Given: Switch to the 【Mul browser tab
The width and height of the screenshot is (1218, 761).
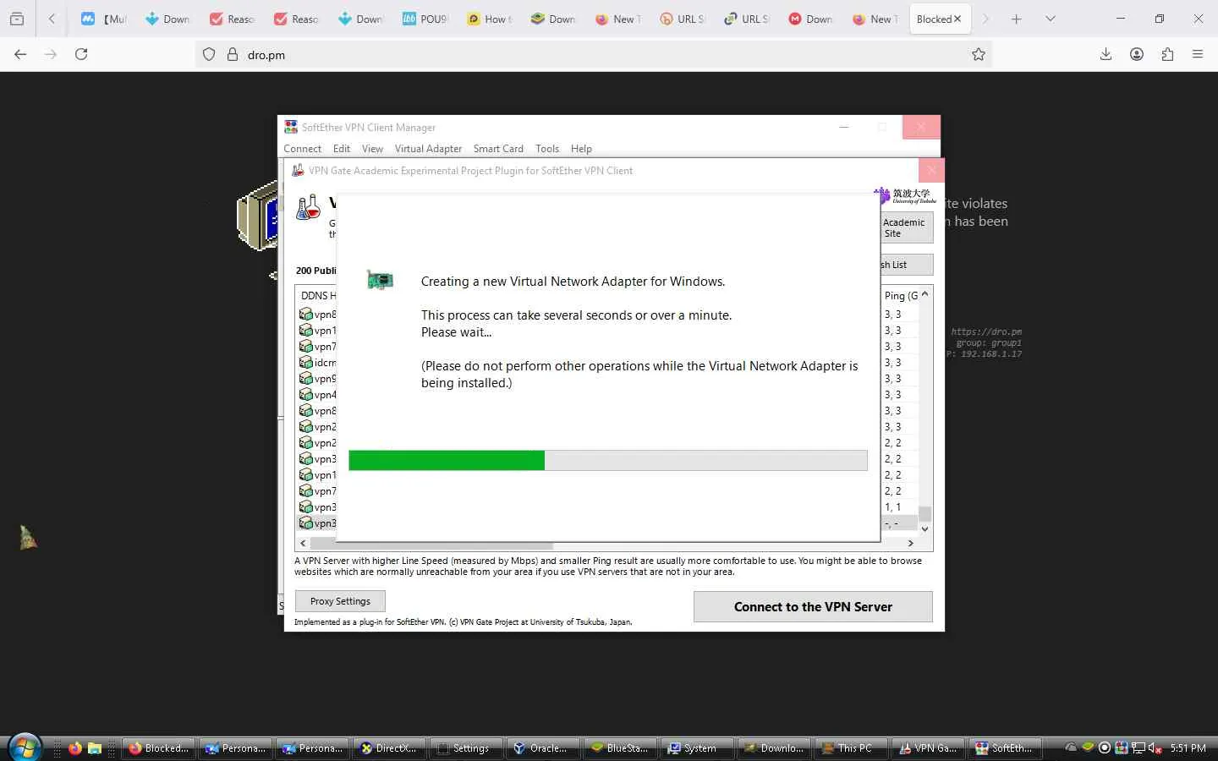Looking at the screenshot, I should (104, 19).
